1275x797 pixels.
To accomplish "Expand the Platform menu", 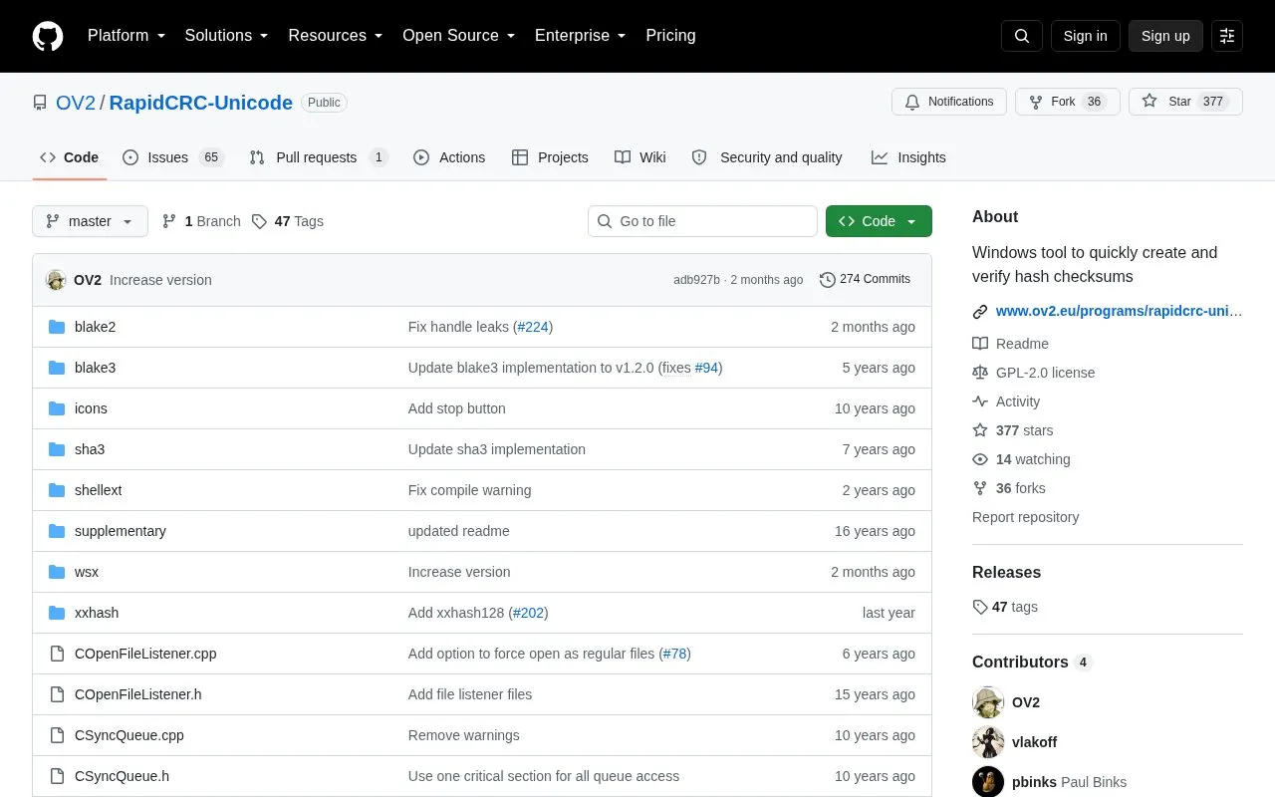I will 127,36.
